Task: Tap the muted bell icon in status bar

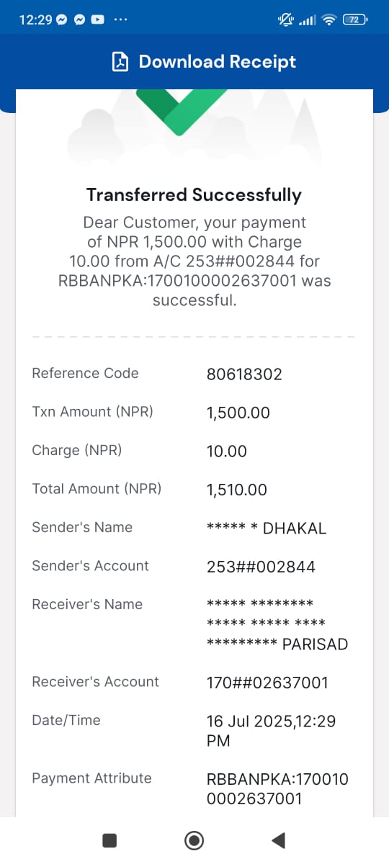Action: coord(285,20)
